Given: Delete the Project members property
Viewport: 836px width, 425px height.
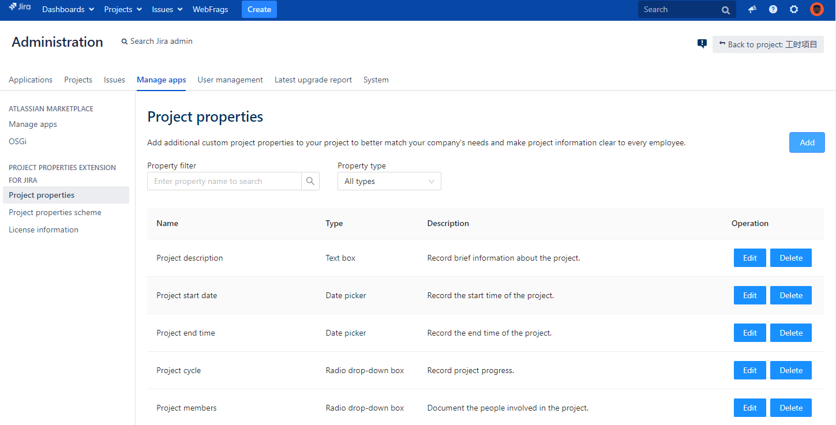Looking at the screenshot, I should [x=791, y=408].
